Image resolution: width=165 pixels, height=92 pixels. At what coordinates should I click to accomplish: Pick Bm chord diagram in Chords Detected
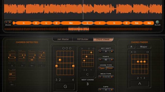pyautogui.click(x=32, y=56)
